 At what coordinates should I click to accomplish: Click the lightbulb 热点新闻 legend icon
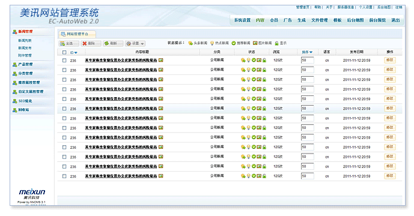pos(212,43)
